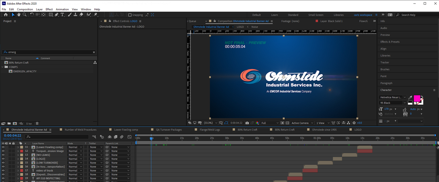Open Parent dropdown for layer 15
439x182 pixels.
pos(120,163)
